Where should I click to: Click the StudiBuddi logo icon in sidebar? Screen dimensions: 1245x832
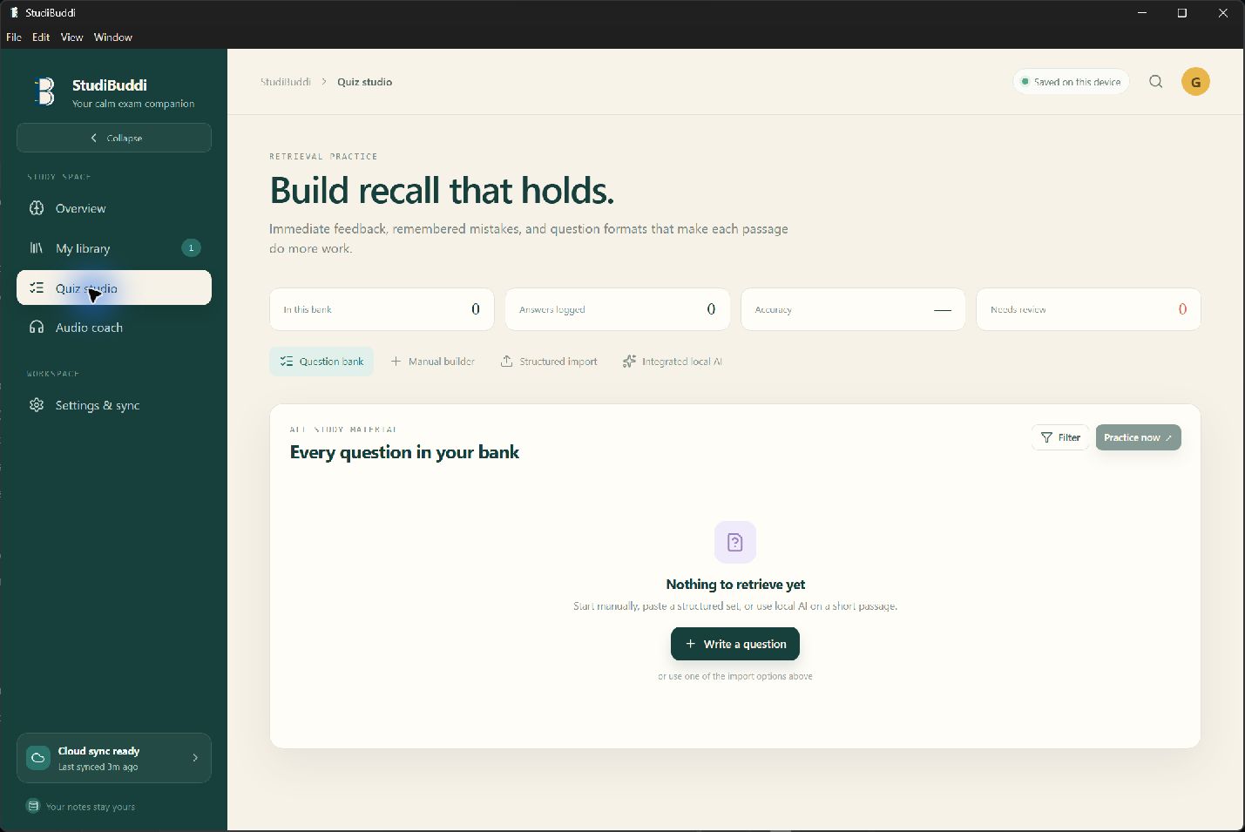44,91
